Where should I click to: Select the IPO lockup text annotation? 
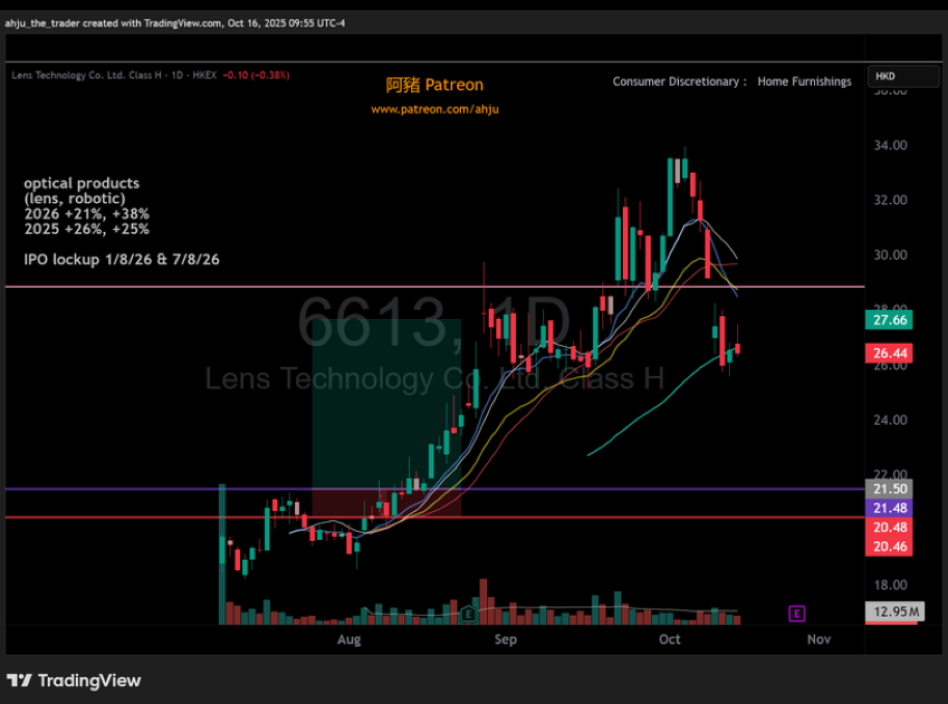click(121, 259)
